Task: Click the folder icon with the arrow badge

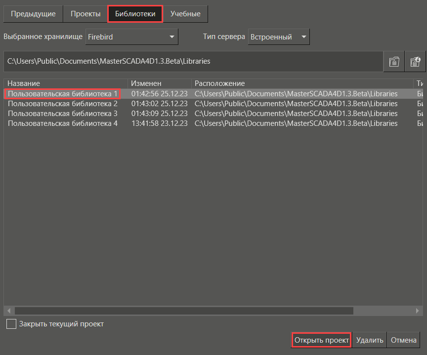Action: point(415,62)
